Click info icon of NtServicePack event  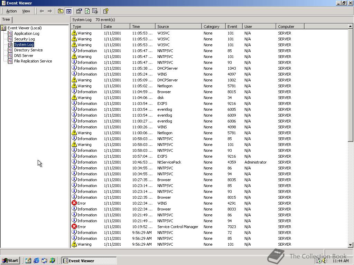point(74,162)
